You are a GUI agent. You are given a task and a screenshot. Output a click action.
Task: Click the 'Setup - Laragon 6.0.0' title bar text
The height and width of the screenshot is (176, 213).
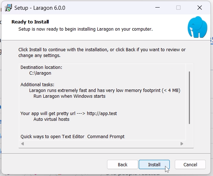[40, 8]
